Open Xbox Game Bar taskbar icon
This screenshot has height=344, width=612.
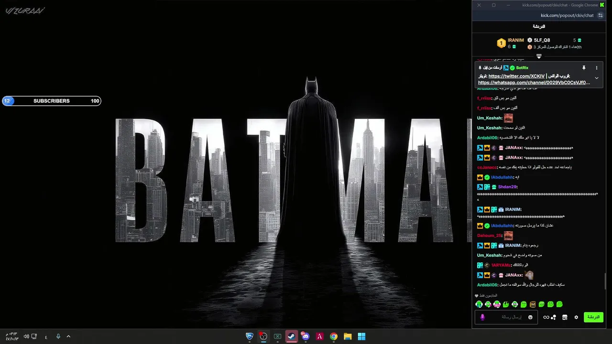point(277,336)
